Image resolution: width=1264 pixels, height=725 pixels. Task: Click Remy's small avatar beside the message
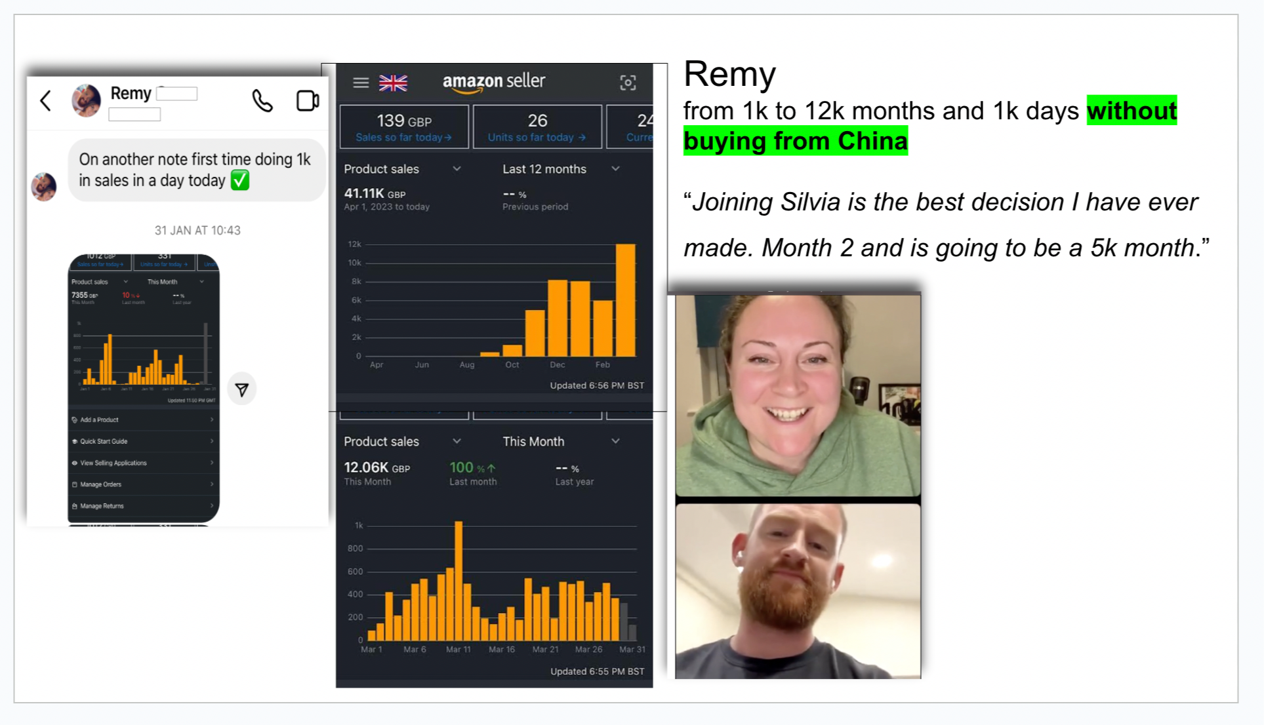click(x=44, y=187)
